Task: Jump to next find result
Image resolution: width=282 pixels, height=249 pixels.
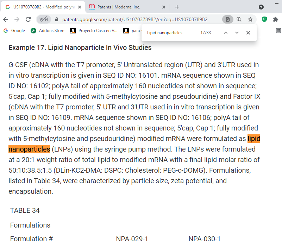Action: tap(237, 33)
